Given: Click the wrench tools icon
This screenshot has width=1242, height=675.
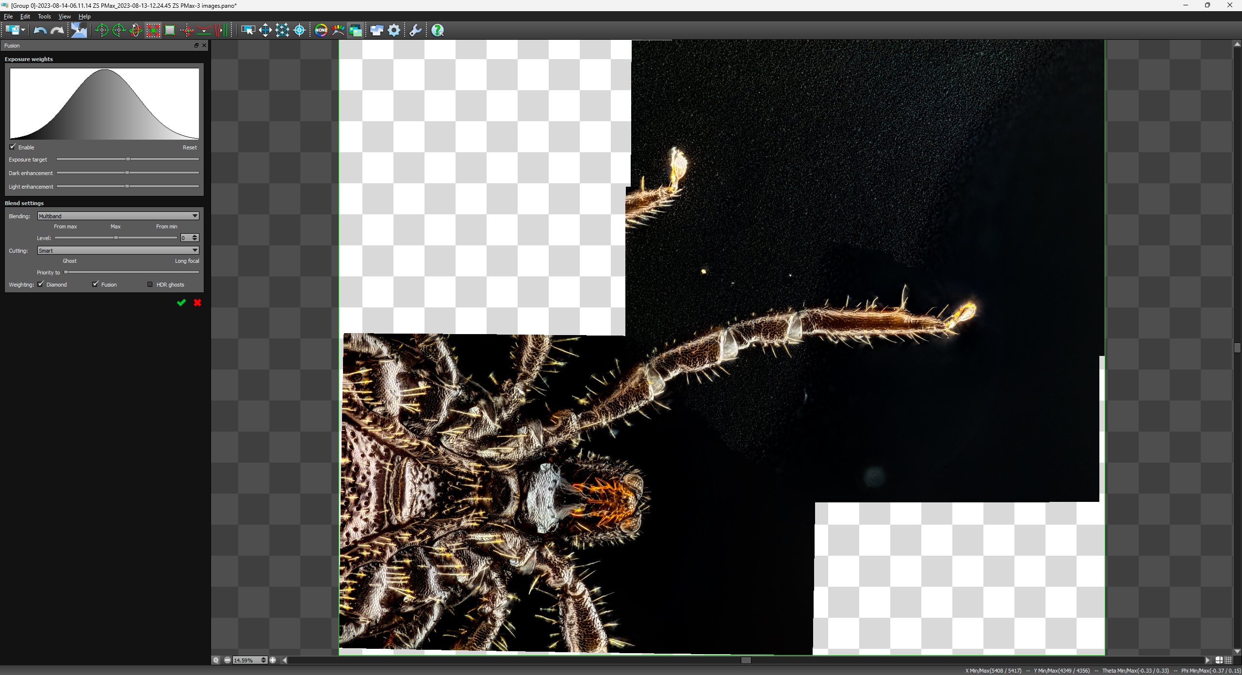Looking at the screenshot, I should tap(415, 30).
